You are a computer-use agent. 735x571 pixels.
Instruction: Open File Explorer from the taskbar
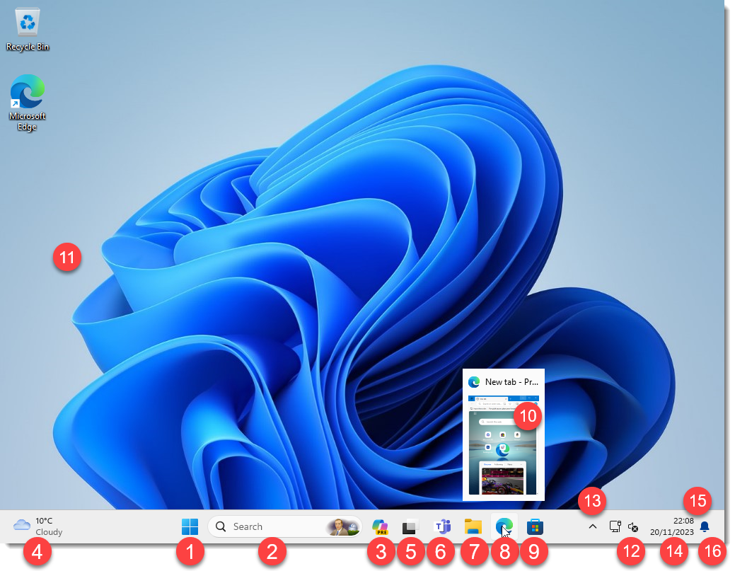pos(473,526)
